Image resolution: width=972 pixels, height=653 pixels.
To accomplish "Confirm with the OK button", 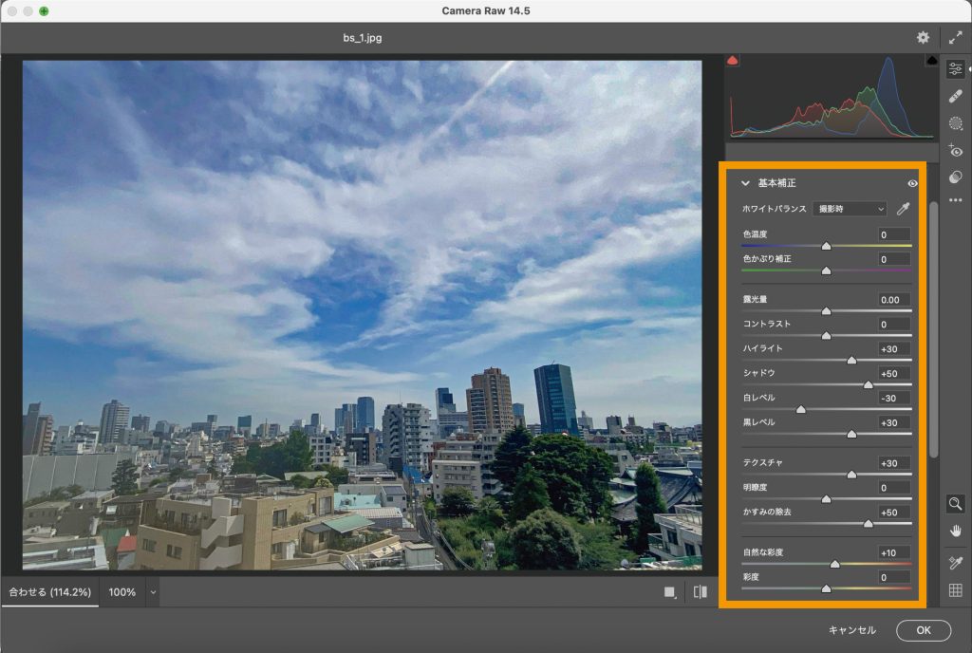I will tap(923, 630).
